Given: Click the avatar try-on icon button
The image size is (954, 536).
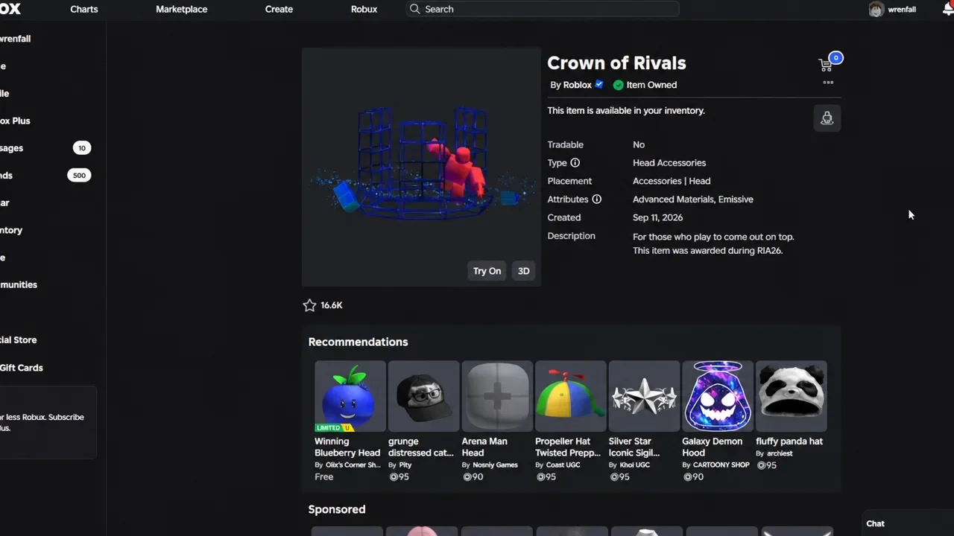Looking at the screenshot, I should tap(827, 118).
